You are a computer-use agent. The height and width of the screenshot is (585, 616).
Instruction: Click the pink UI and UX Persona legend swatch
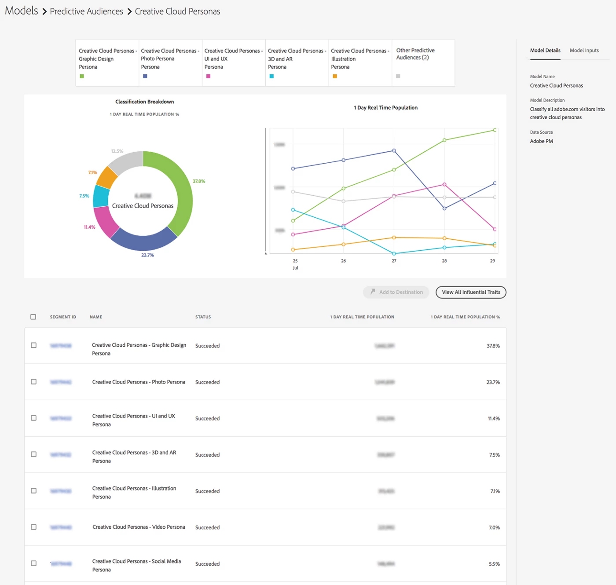[x=209, y=76]
